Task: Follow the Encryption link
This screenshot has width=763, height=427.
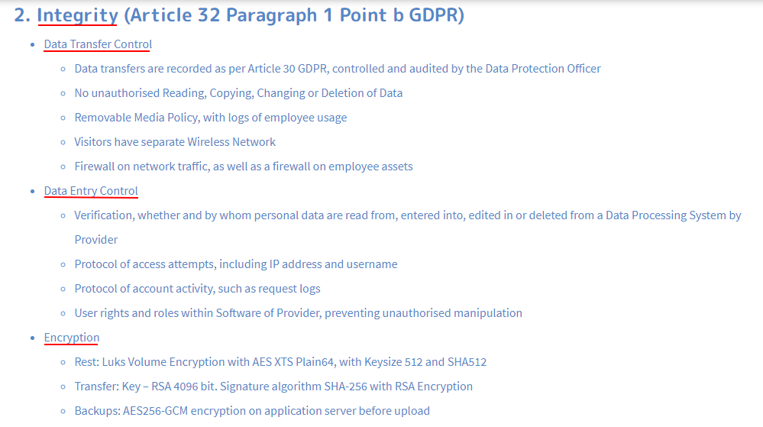Action: point(72,338)
